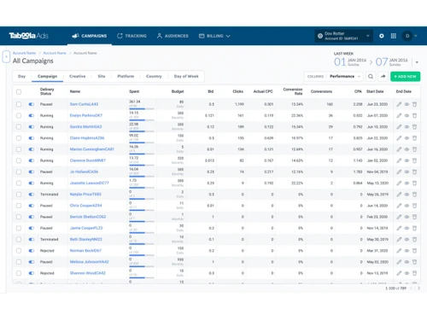The width and height of the screenshot is (427, 320).
Task: Open the Tracking nav tab
Action: pos(132,36)
